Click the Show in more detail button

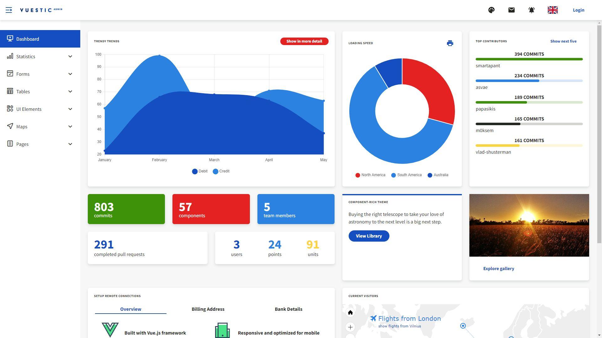(x=304, y=41)
